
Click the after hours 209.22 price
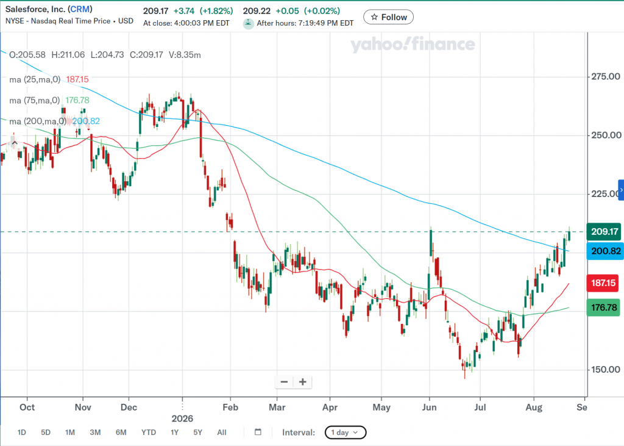[x=257, y=11]
